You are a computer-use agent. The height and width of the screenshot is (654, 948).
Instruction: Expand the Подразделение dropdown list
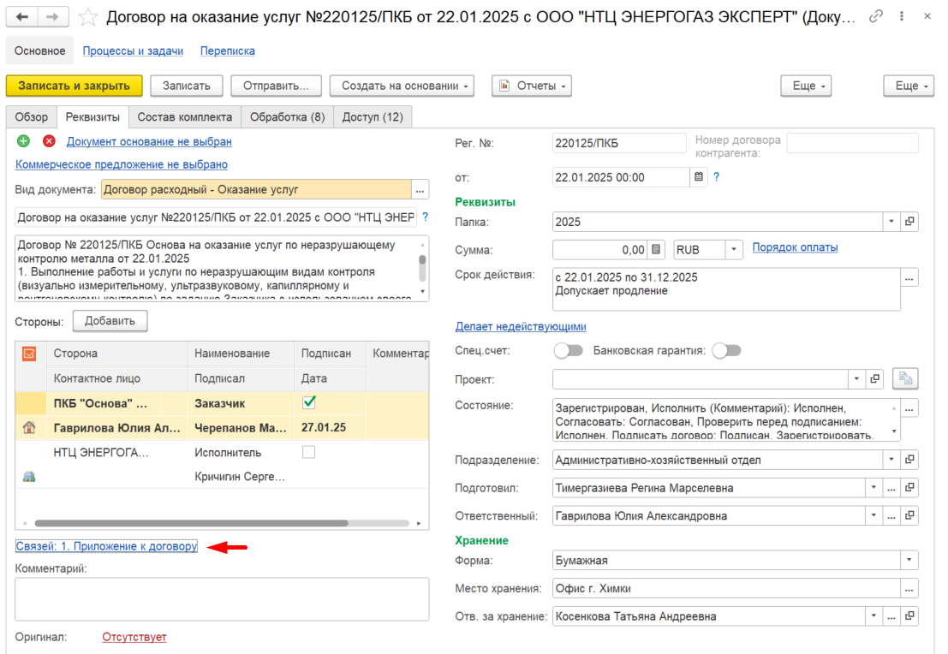(x=891, y=460)
